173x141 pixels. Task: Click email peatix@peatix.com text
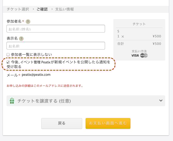pyautogui.click(x=36, y=75)
